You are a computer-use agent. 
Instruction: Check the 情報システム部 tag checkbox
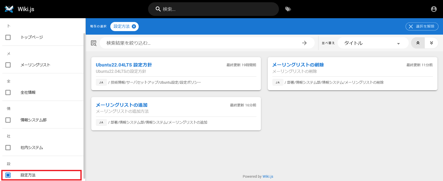8,120
